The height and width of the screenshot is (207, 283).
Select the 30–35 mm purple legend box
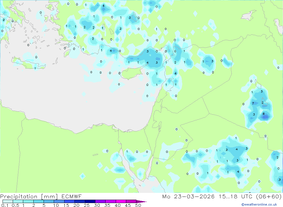click(x=100, y=201)
